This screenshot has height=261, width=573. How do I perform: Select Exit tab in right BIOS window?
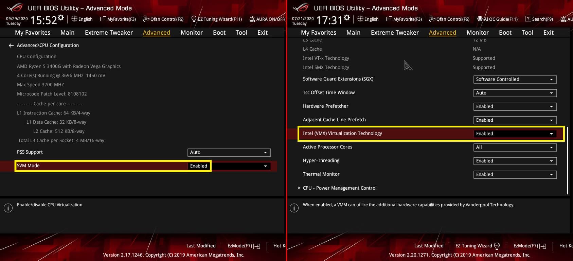tap(549, 33)
